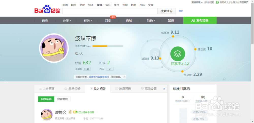
Task: Expand the 特色 navigation menu
Action: (151, 20)
